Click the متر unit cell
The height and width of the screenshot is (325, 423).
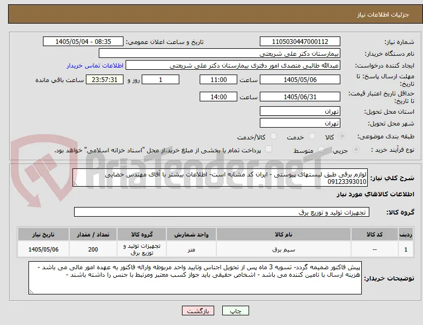(191, 249)
